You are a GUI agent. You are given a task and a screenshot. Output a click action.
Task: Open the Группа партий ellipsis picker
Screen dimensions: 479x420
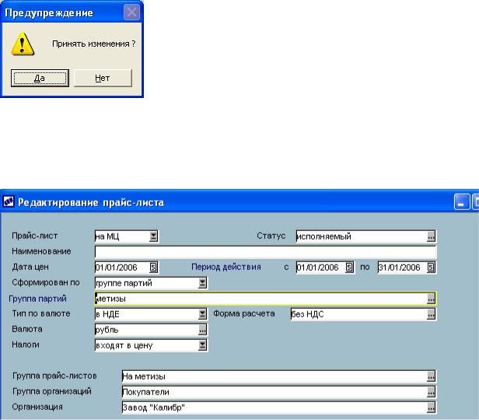click(431, 299)
